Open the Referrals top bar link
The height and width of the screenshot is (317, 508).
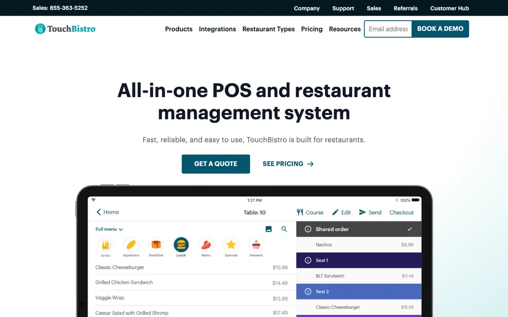click(406, 8)
